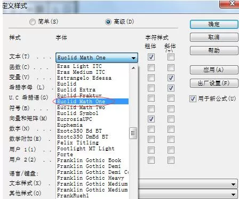Check italic for the 符号(B) row

point(171,109)
